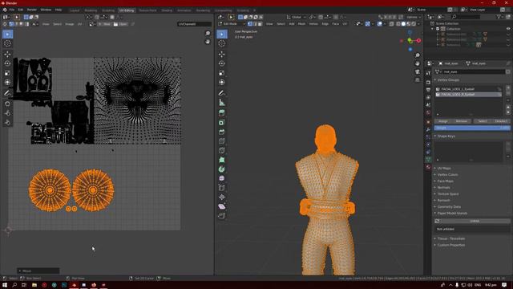Select the Rotate tool in 3D viewport toolbar
The height and width of the screenshot is (289, 513).
[222, 63]
